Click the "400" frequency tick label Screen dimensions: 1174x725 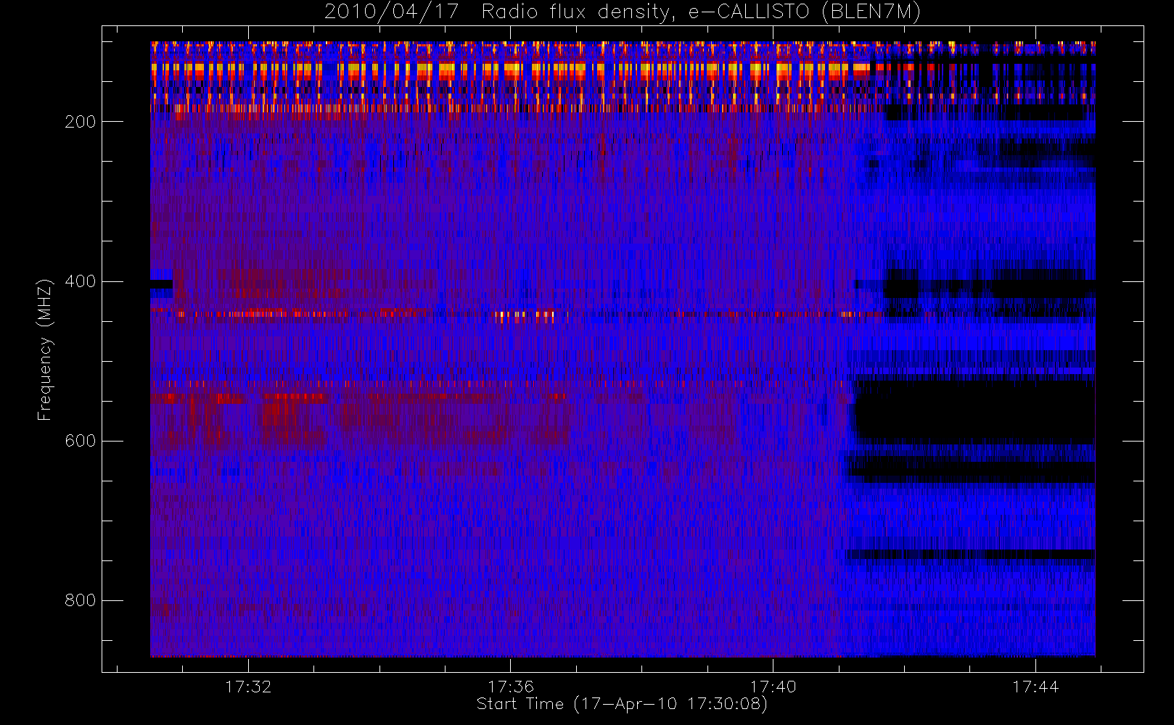80,281
